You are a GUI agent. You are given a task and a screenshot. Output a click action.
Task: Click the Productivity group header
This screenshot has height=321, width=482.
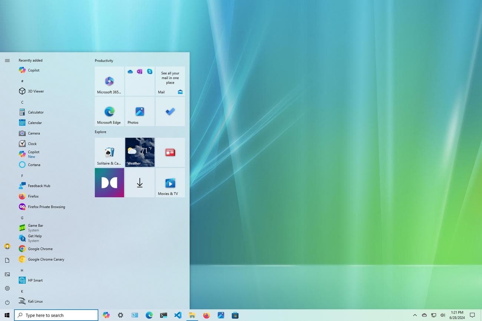click(104, 61)
